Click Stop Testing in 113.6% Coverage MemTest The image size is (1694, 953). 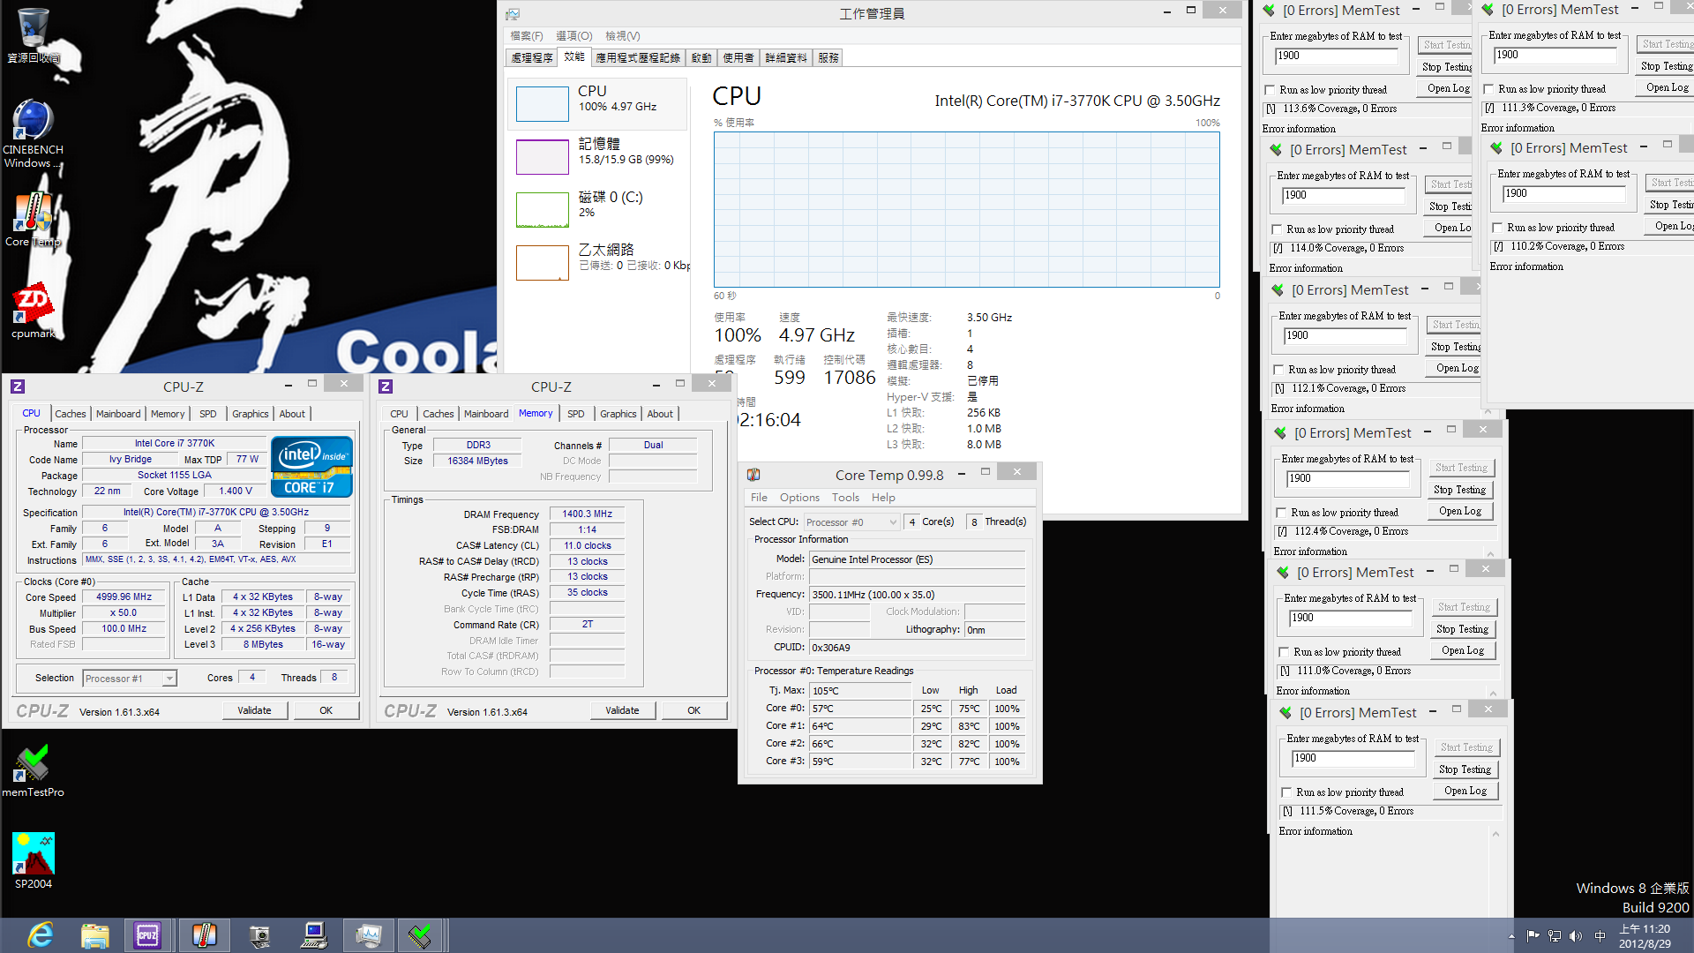[x=1446, y=67]
